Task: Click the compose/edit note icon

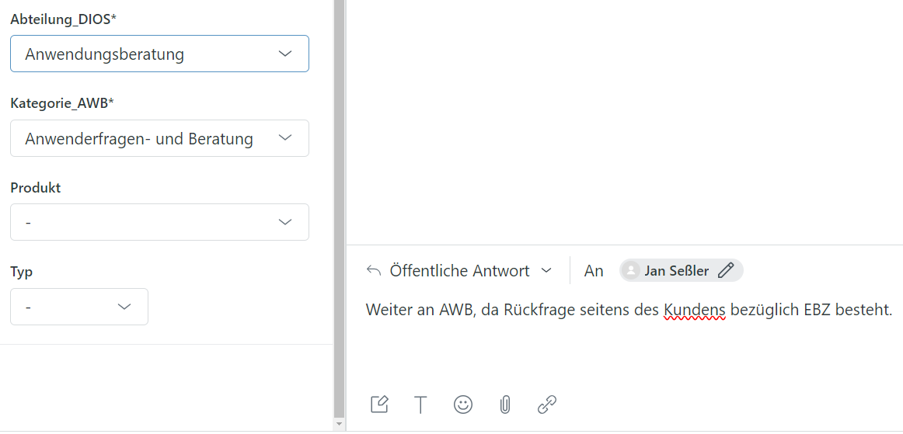Action: (379, 404)
